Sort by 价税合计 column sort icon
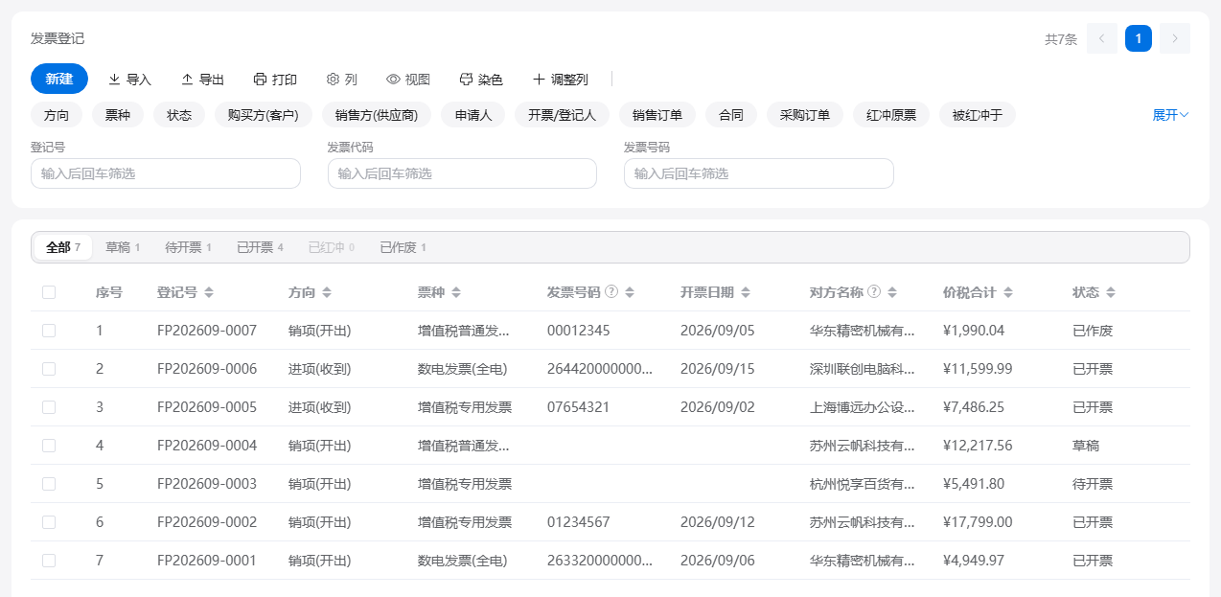Image resolution: width=1221 pixels, height=597 pixels. [x=1007, y=292]
